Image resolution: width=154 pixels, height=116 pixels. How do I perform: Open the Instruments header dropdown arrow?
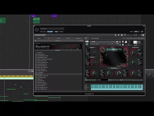[81, 50]
